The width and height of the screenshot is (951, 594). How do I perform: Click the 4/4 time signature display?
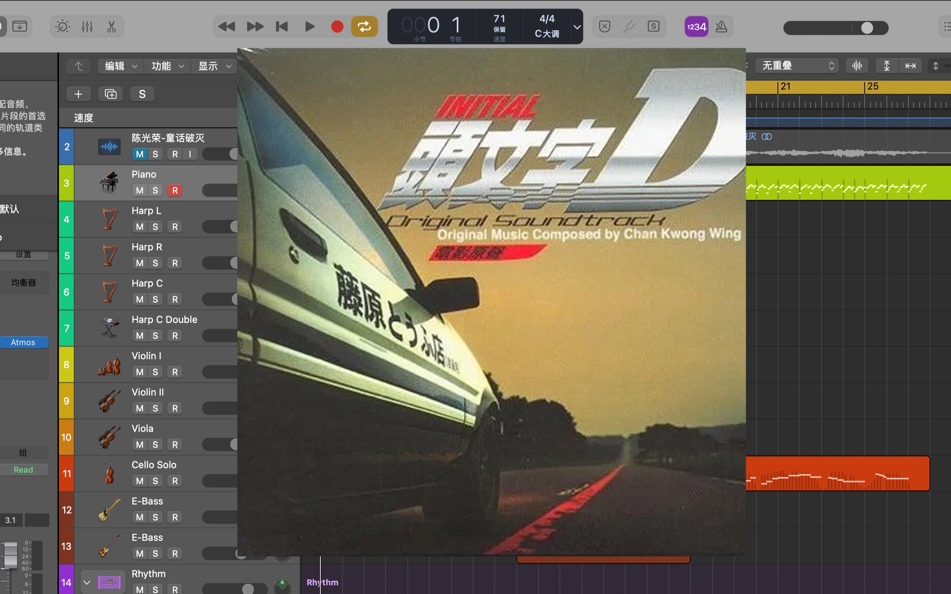pos(547,19)
